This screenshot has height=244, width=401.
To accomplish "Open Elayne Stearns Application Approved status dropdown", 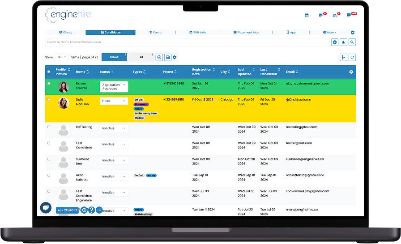I will (x=114, y=87).
